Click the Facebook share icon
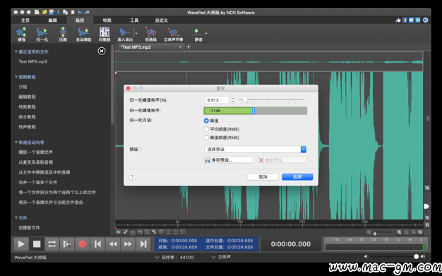Image resolution: width=442 pixels, height=276 pixels. pos(405,20)
